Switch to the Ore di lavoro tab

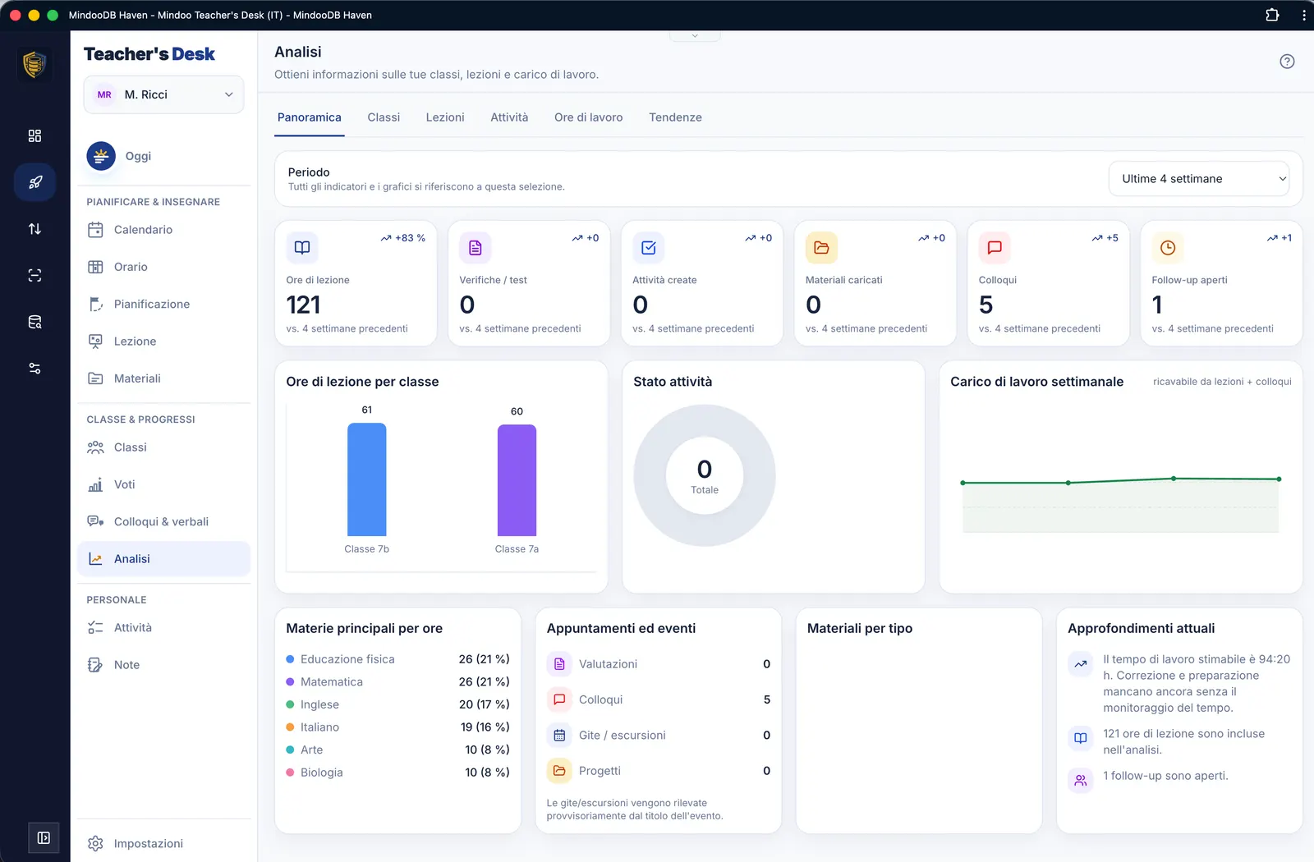point(588,117)
